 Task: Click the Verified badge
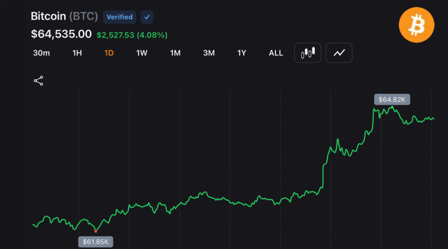click(119, 17)
